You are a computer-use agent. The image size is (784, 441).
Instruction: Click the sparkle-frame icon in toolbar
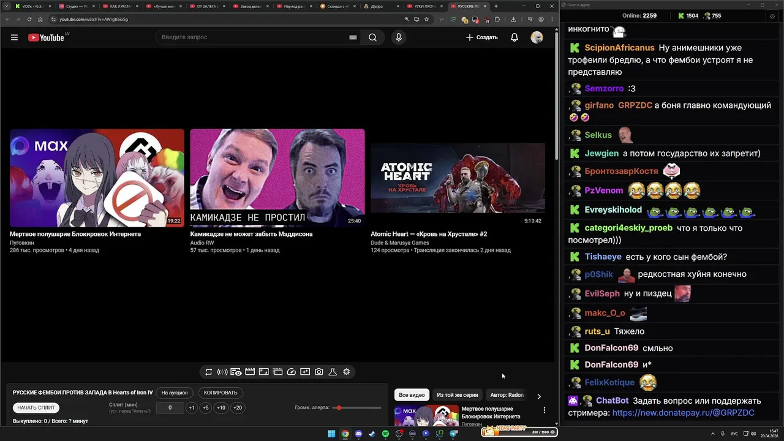point(305,372)
